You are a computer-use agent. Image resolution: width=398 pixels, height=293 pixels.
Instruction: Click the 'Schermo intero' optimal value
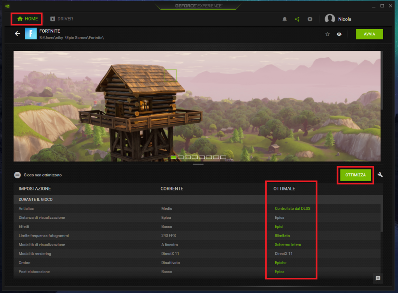288,244
